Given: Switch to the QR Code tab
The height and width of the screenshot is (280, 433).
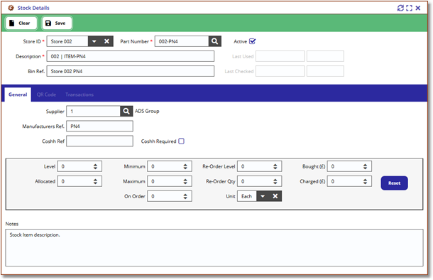Looking at the screenshot, I should click(x=46, y=95).
